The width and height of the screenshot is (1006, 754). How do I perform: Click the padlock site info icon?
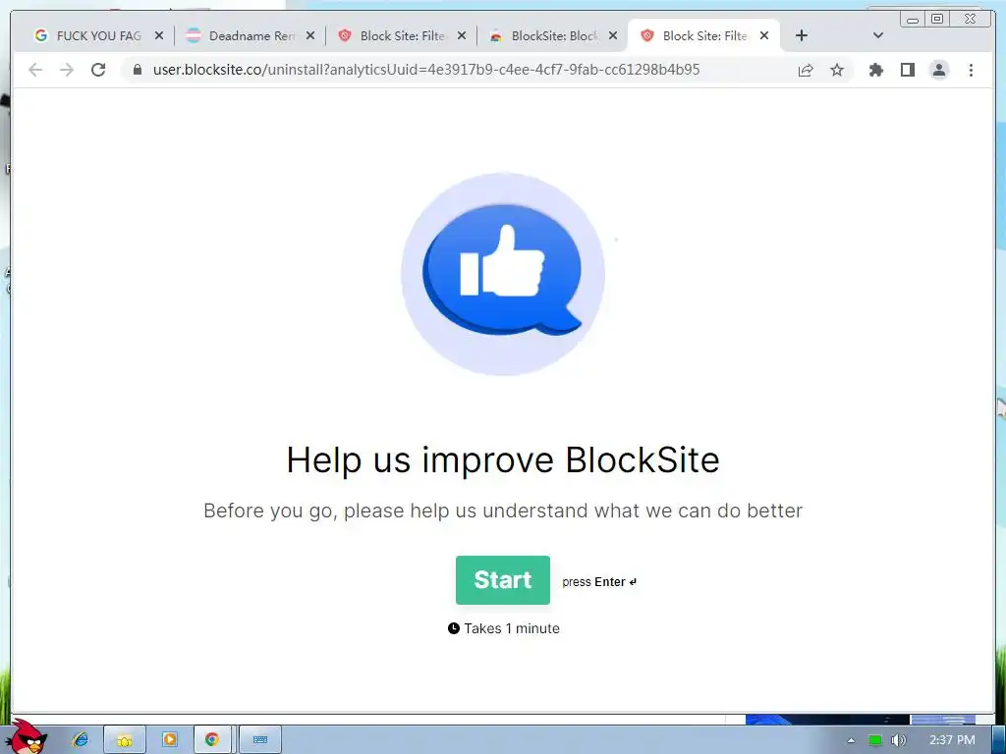(137, 70)
